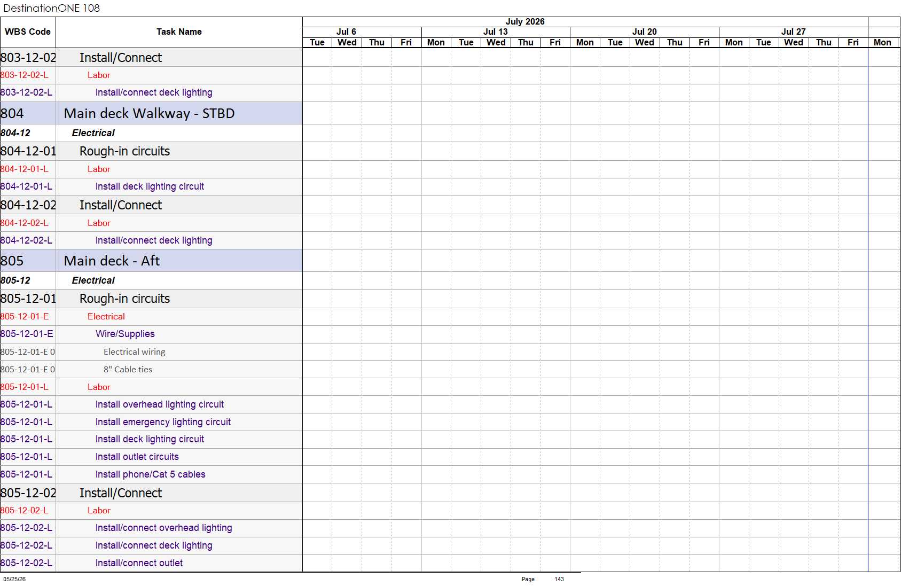This screenshot has height=586, width=901.
Task: Click italic Electrical in row 805-12
Action: (93, 280)
